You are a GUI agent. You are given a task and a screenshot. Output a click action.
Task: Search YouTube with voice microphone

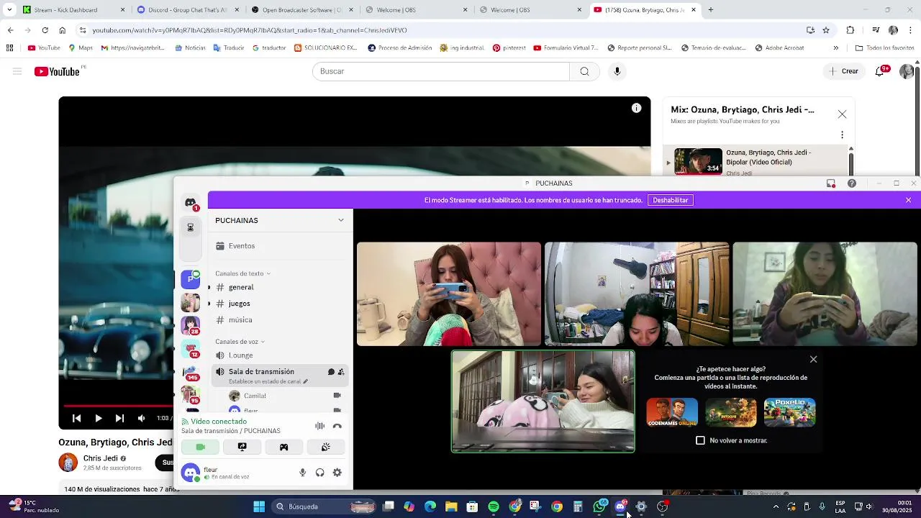(x=617, y=71)
